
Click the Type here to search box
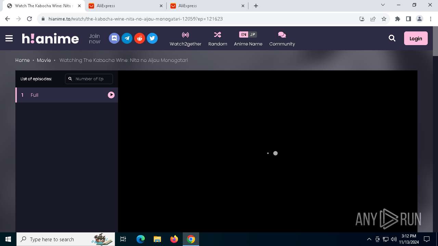[x=66, y=239]
